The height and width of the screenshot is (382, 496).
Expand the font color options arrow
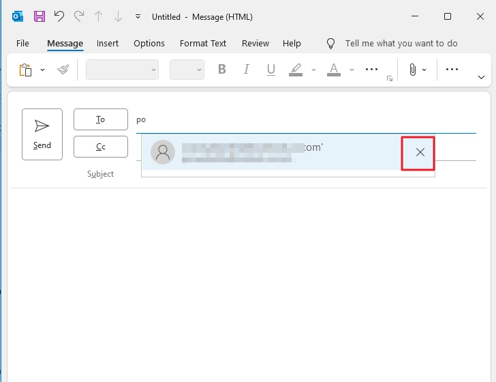coord(352,70)
